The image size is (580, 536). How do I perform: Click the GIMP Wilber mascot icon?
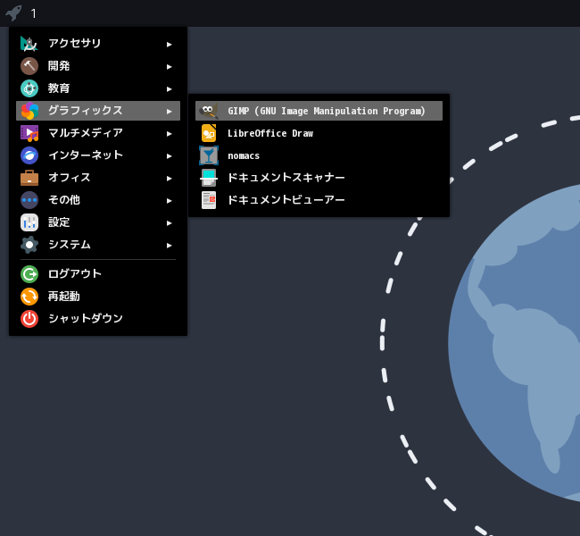209,111
